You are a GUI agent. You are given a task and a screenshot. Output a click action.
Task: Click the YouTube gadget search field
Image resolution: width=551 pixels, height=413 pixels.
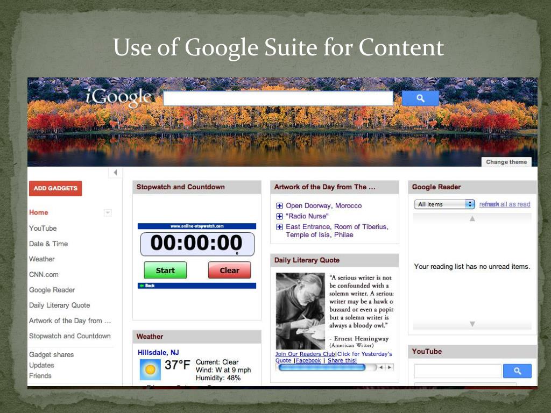[x=457, y=371]
